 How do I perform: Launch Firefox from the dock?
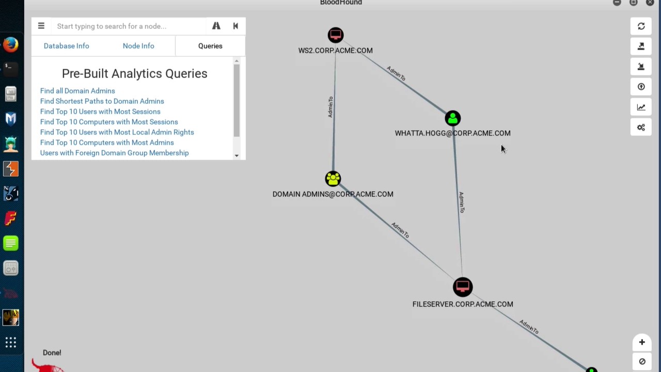[x=11, y=44]
